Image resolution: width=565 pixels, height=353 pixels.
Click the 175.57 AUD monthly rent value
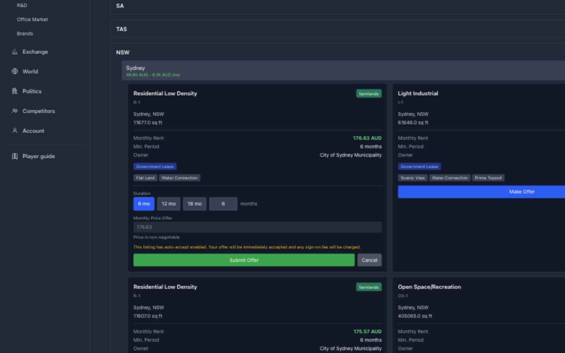click(367, 331)
